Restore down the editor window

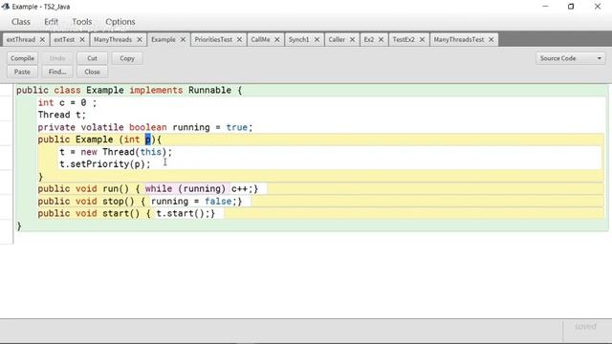[x=571, y=7]
